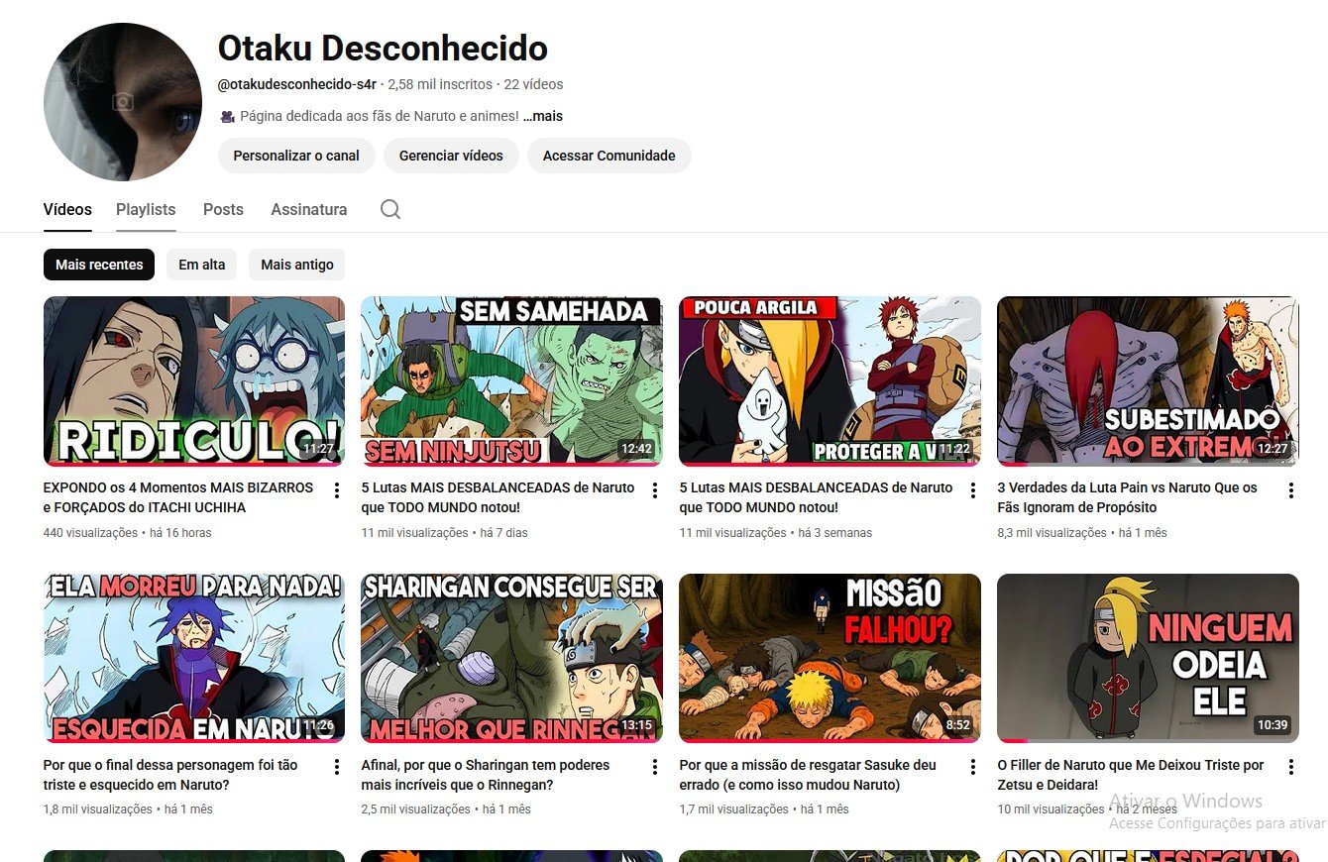This screenshot has width=1328, height=862.
Task: Play the 'ELA MORREU PARA NADA!' thumbnail
Action: tap(194, 658)
